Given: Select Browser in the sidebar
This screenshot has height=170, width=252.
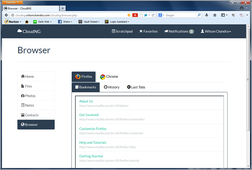Looking at the screenshot, I should pyautogui.click(x=36, y=124).
